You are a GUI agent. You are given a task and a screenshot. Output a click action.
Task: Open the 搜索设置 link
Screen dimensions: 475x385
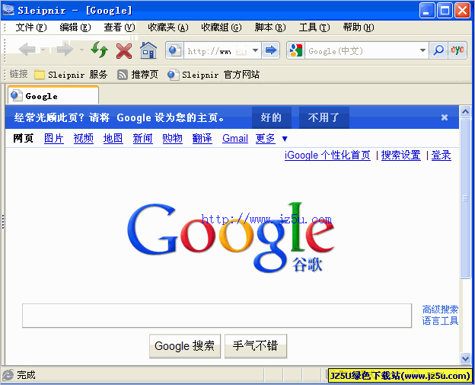point(400,156)
